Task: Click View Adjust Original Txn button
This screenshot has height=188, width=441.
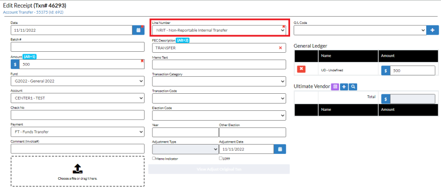Action: 219,169
